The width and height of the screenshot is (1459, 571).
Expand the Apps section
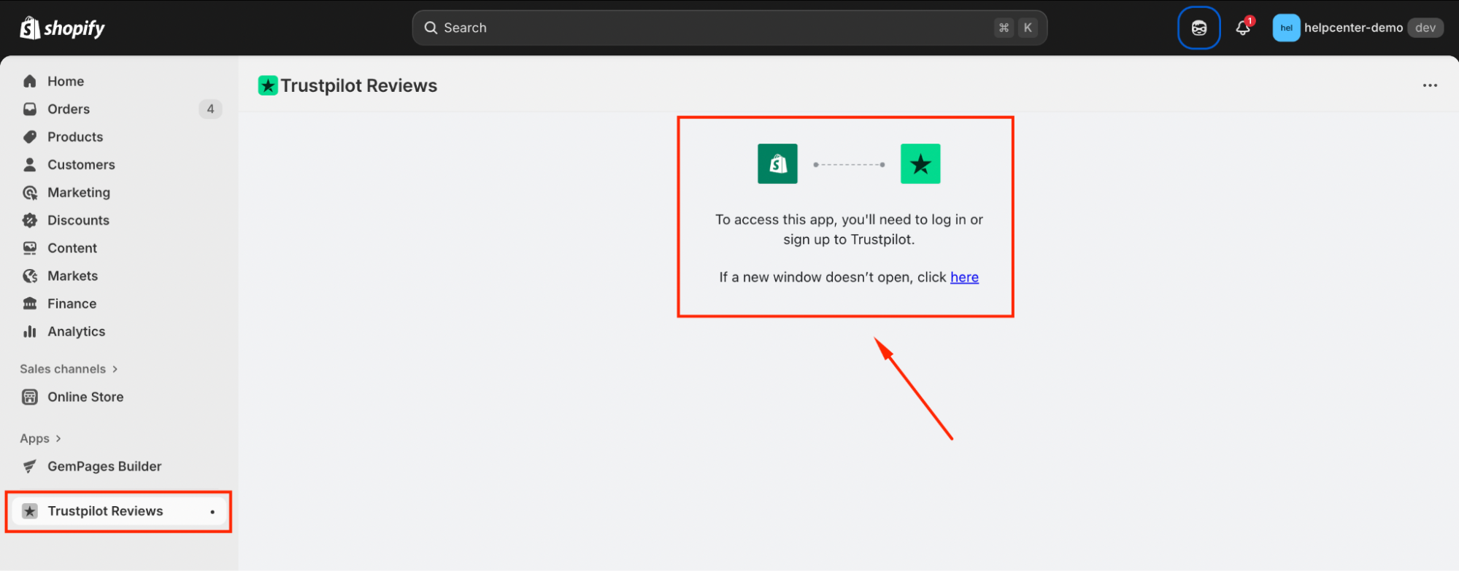(40, 438)
